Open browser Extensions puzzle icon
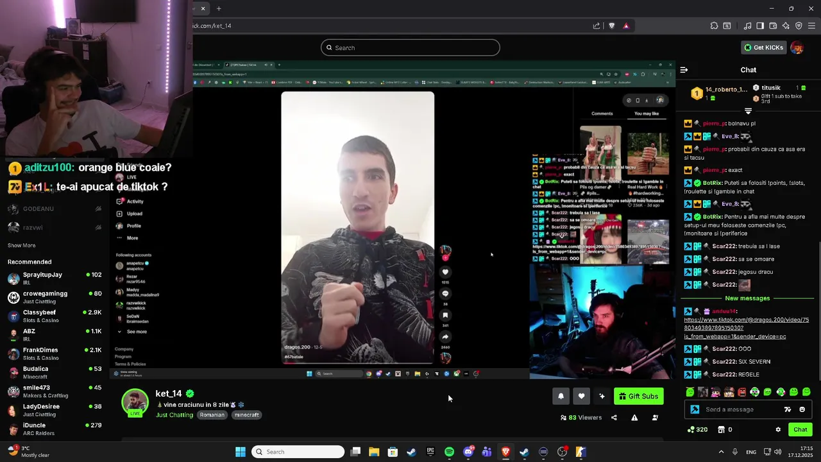The width and height of the screenshot is (821, 462). pos(714,26)
